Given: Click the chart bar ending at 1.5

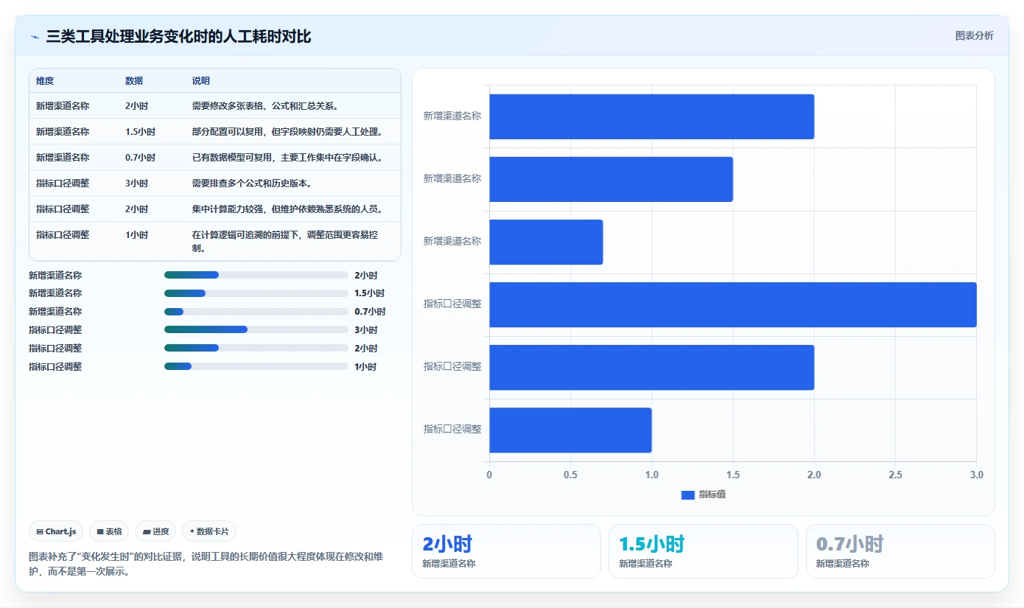Looking at the screenshot, I should coord(611,179).
